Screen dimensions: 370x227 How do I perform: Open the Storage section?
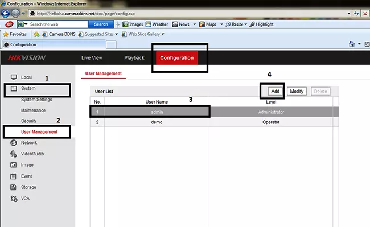click(x=28, y=187)
